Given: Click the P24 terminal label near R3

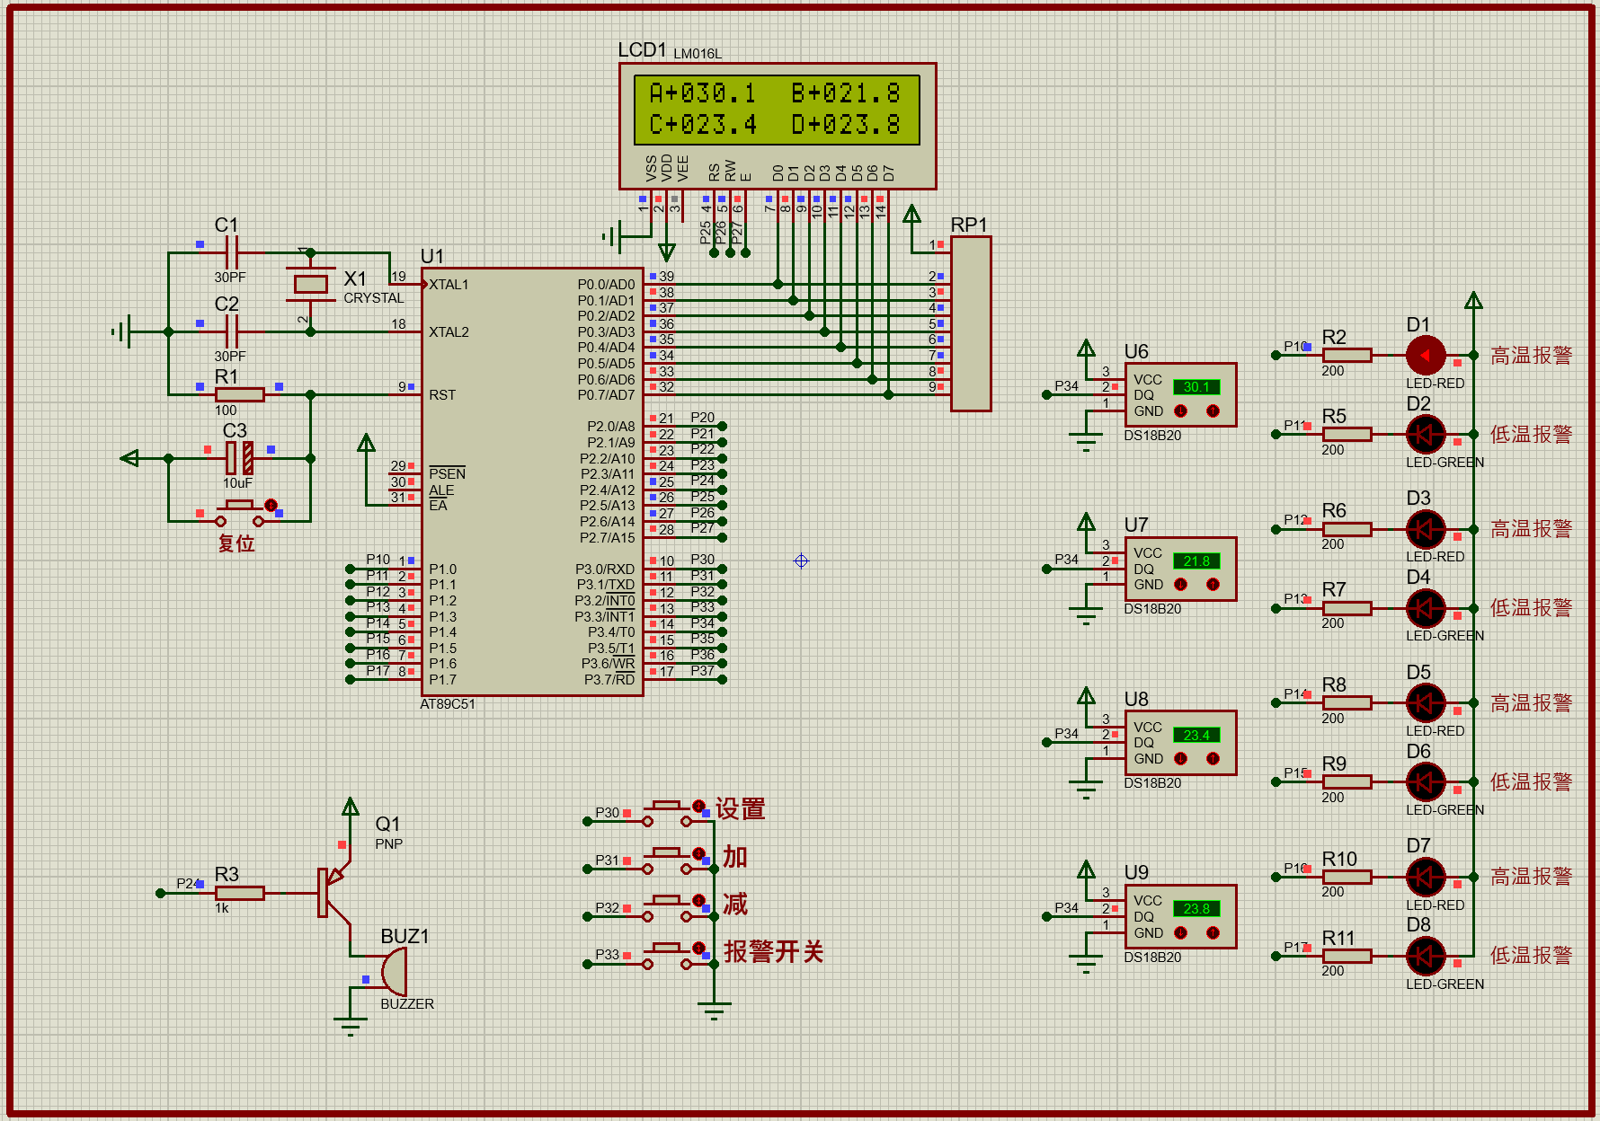Looking at the screenshot, I should [188, 884].
